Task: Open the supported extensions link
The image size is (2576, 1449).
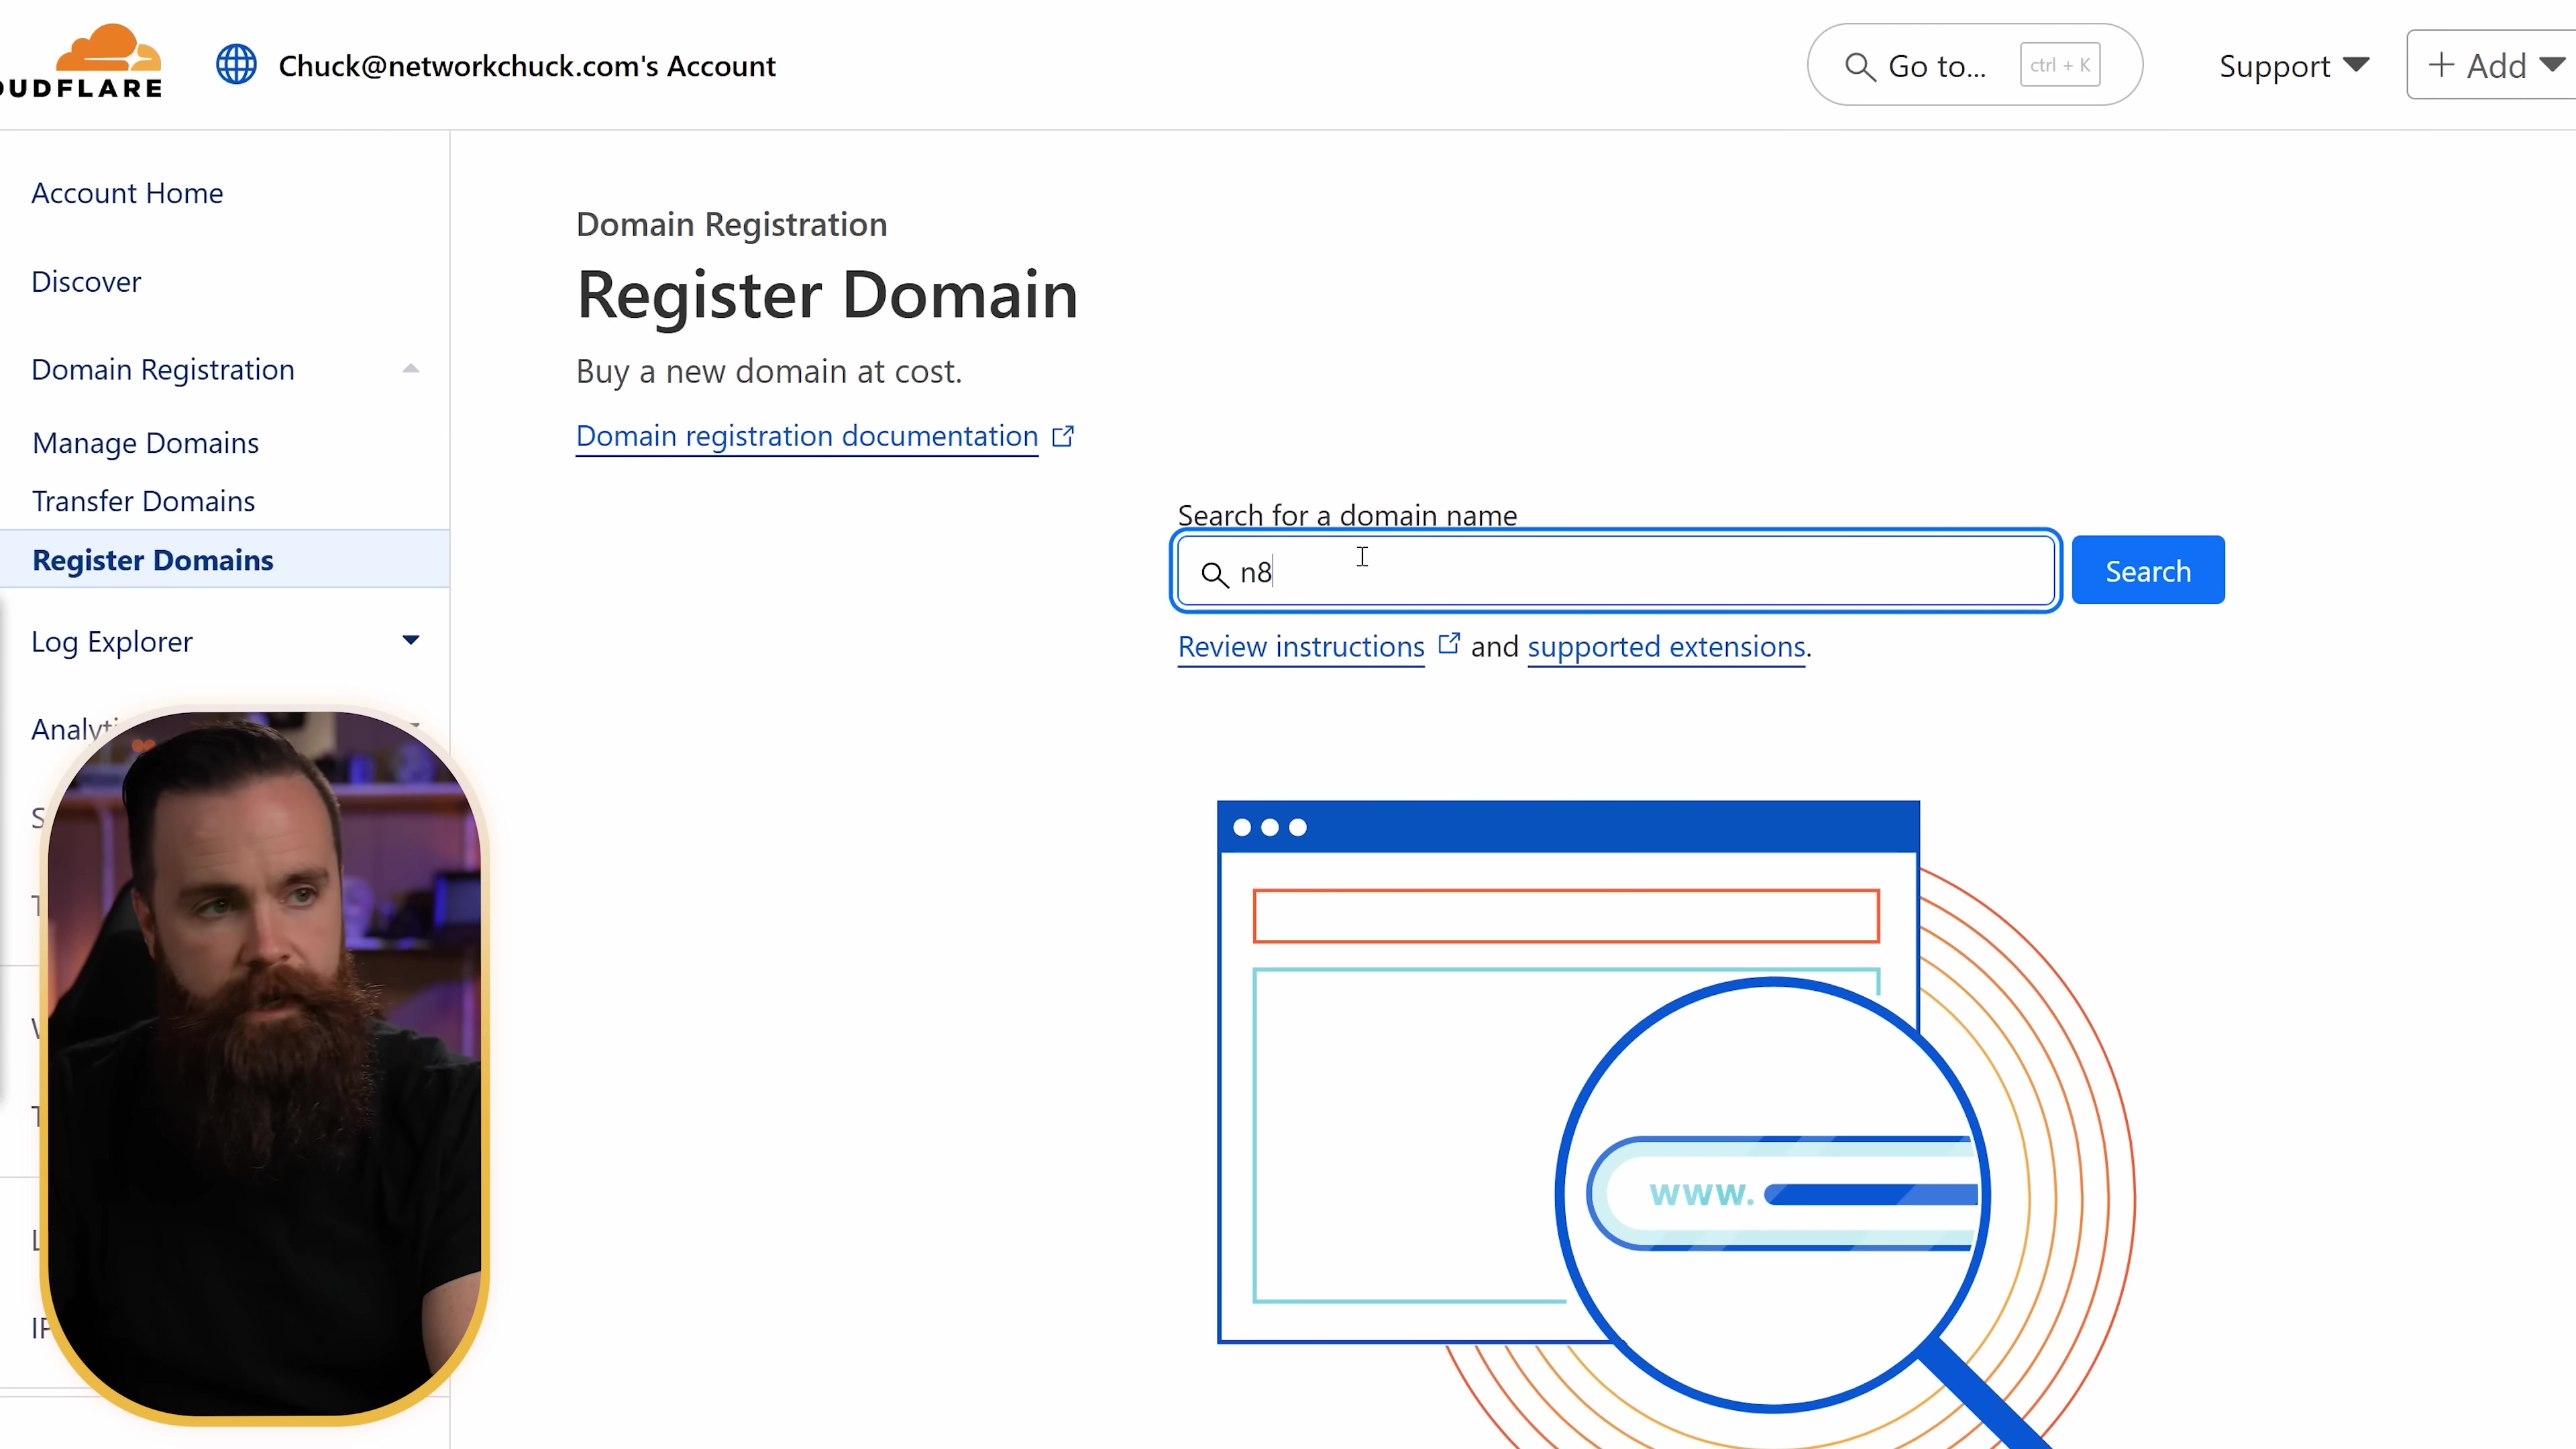Action: coord(1666,647)
